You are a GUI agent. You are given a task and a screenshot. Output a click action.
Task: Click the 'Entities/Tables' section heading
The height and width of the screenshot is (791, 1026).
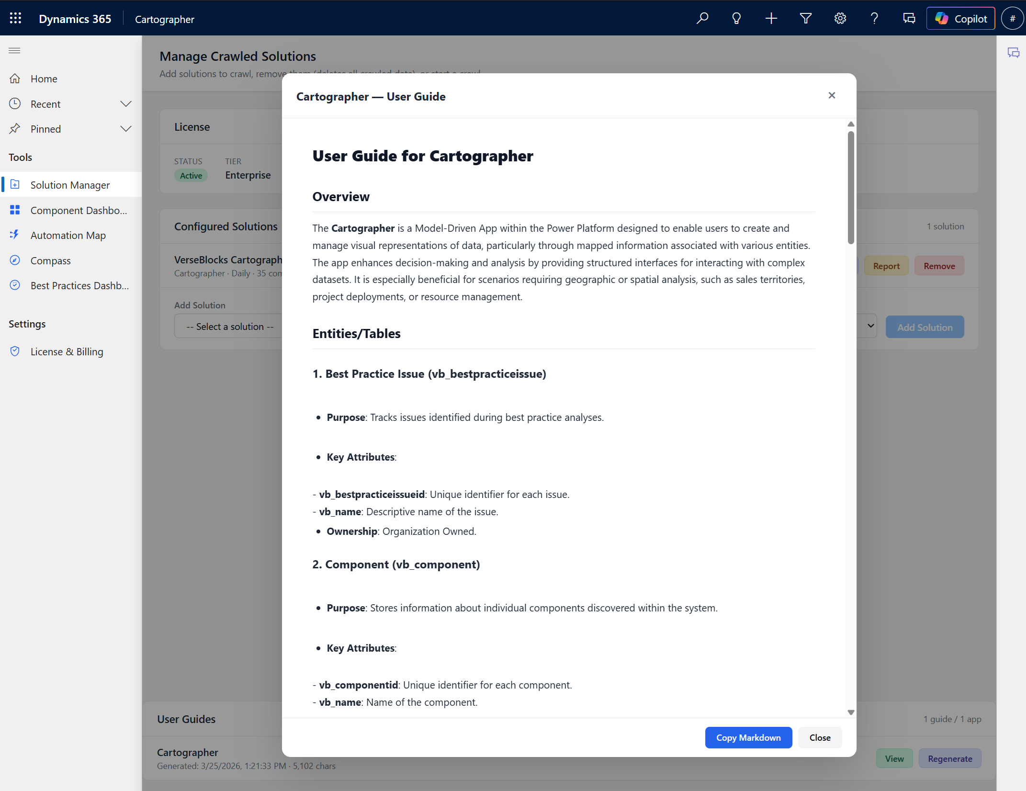click(356, 334)
